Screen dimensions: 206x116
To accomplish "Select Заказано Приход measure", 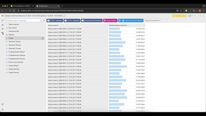I will (x=14, y=45).
